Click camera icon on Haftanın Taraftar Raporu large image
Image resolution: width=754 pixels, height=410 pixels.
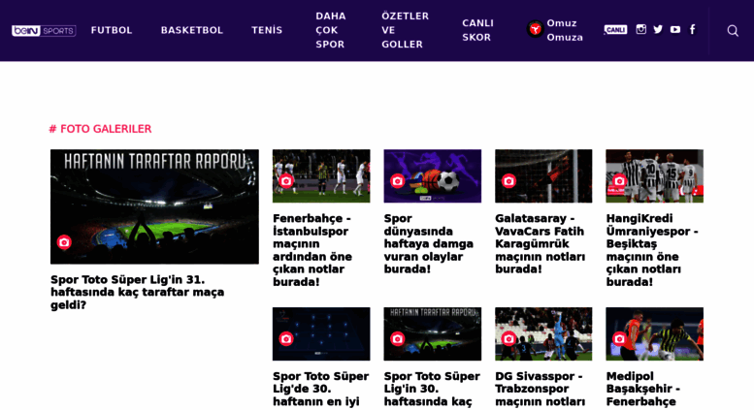64,242
